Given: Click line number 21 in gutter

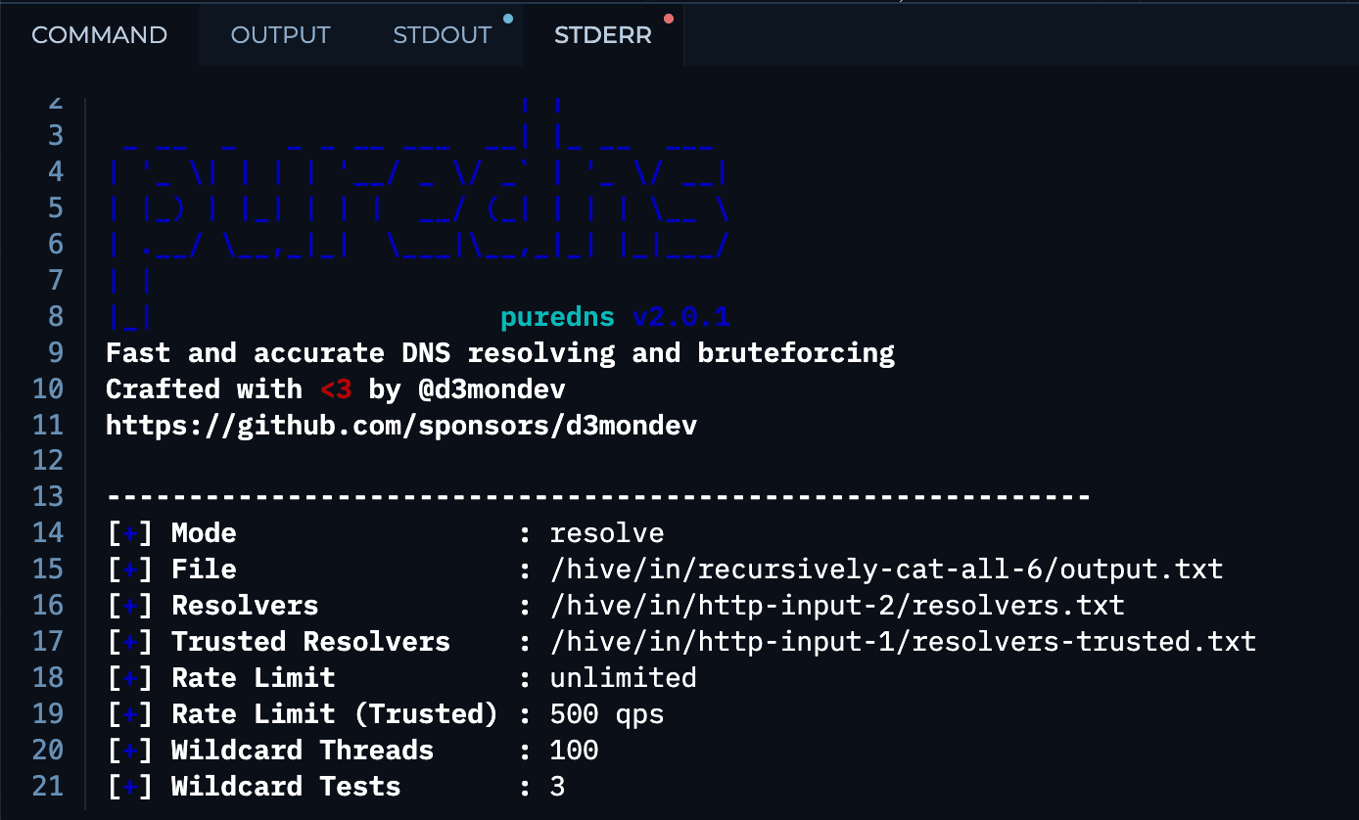Looking at the screenshot, I should tap(47, 787).
